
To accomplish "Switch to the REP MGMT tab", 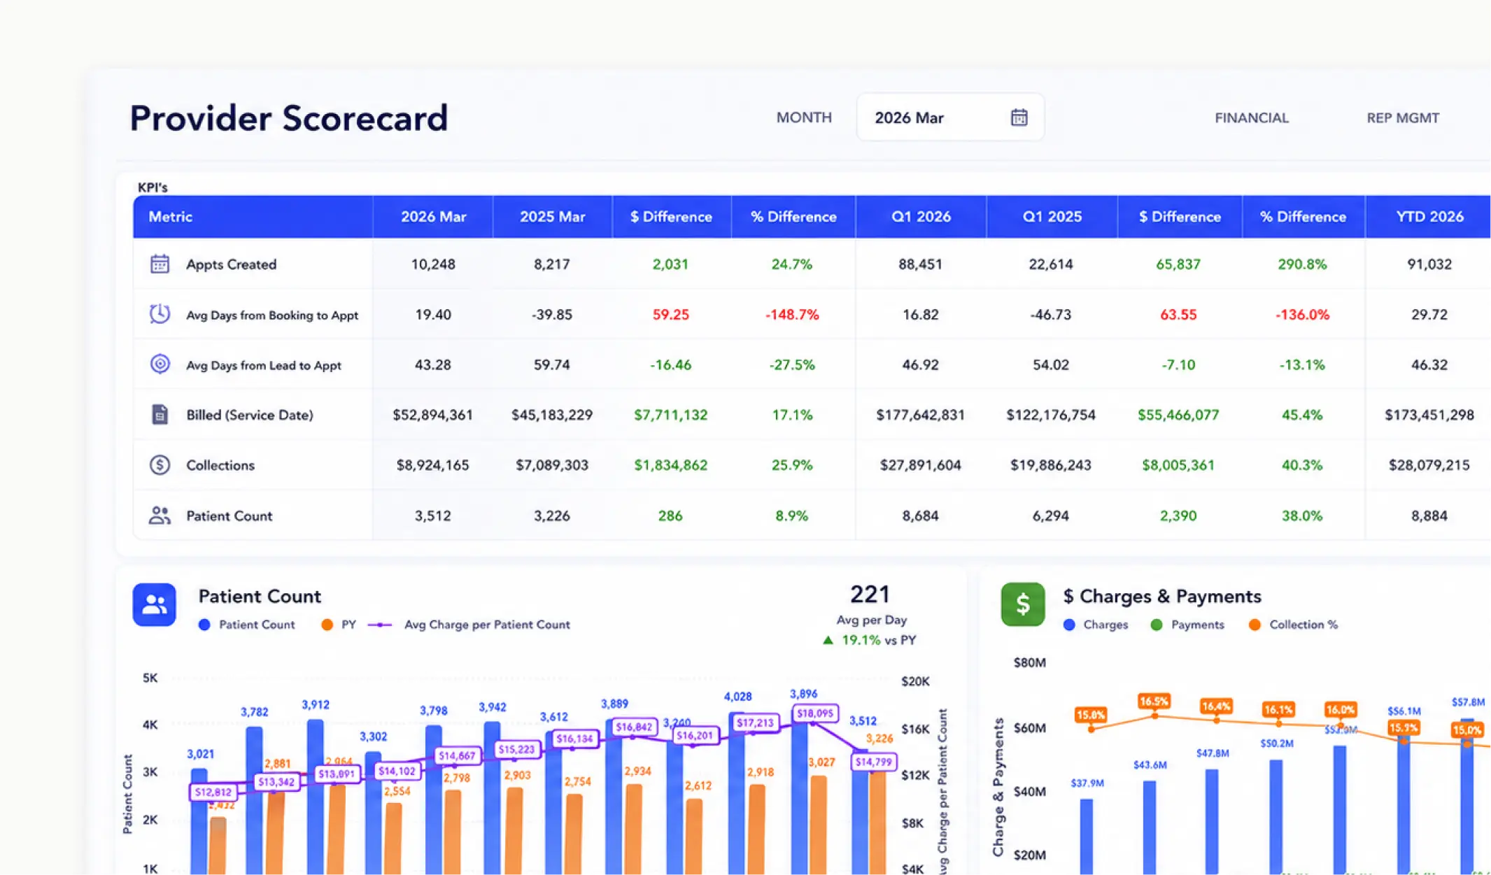I will click(1403, 118).
